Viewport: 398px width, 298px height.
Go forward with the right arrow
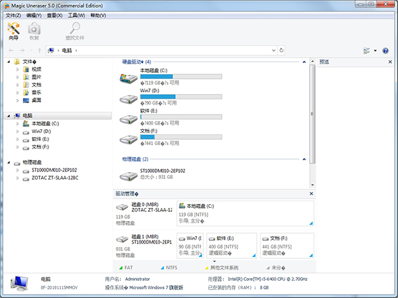[23, 50]
